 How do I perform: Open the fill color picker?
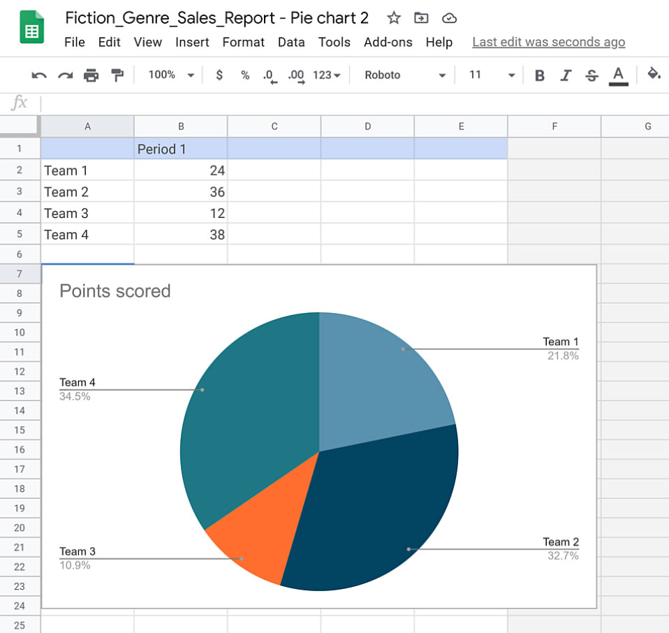654,75
